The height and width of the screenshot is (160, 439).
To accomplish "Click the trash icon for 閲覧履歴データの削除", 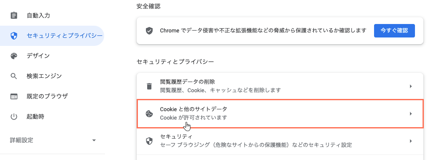I will click(x=150, y=86).
